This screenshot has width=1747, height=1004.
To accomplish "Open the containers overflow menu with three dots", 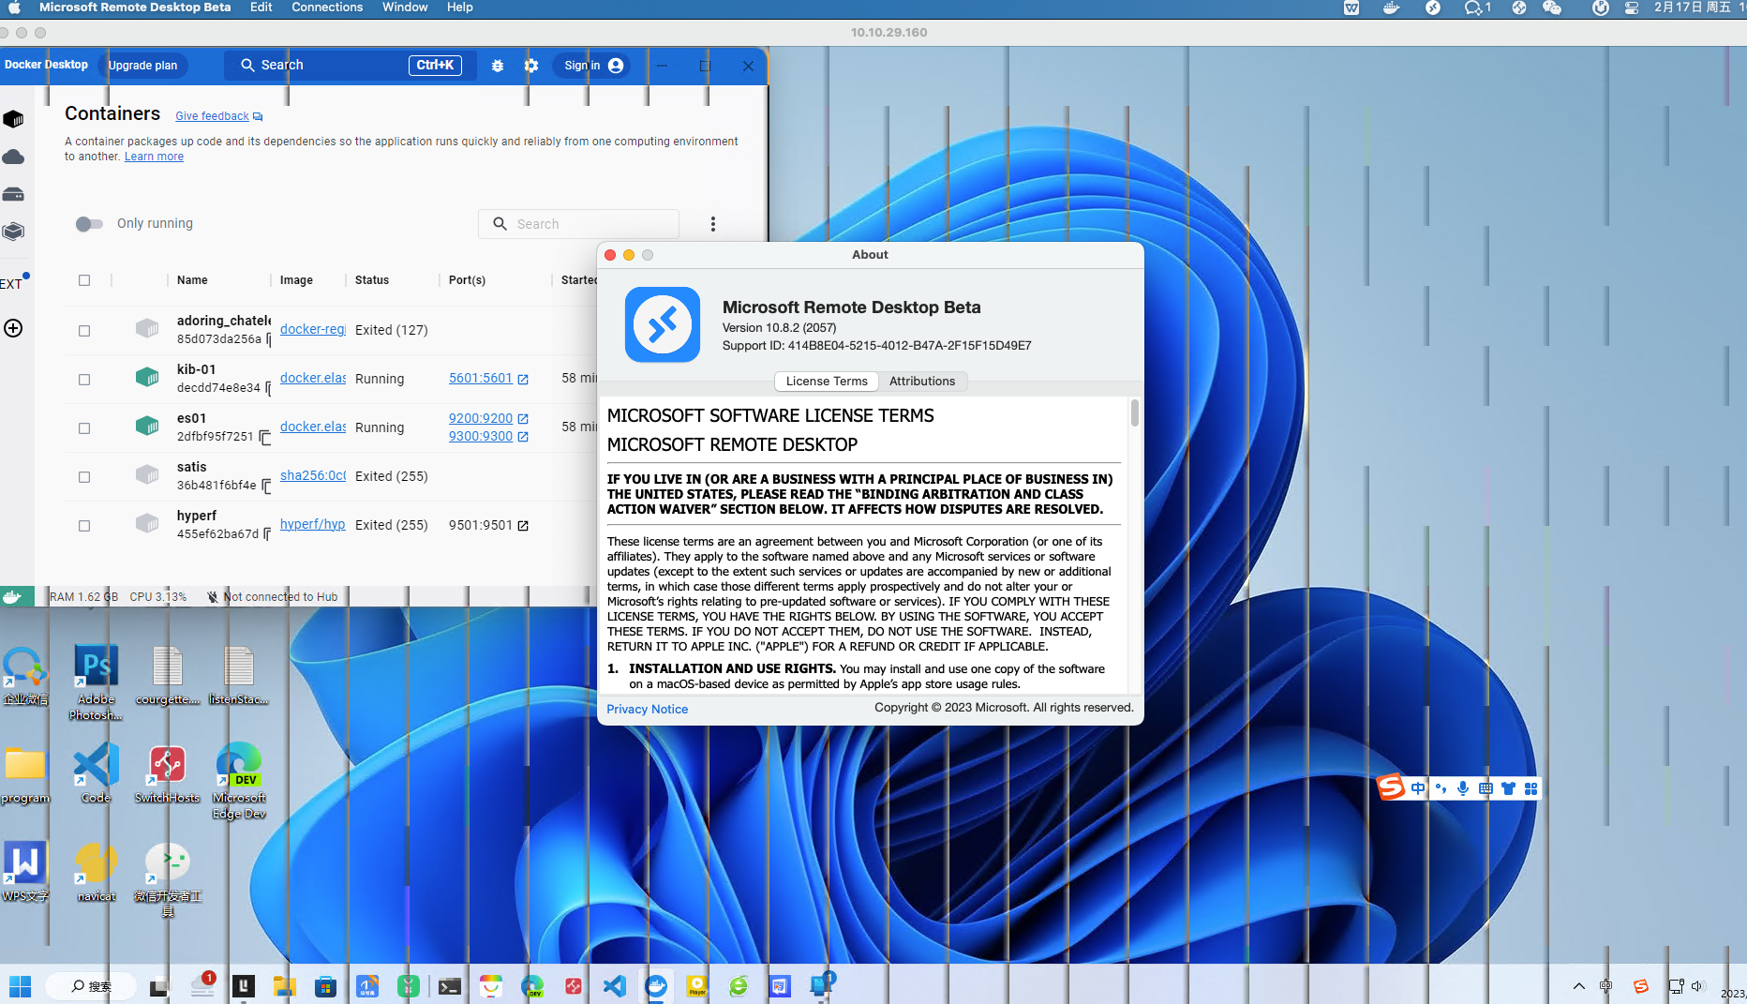I will (x=712, y=224).
